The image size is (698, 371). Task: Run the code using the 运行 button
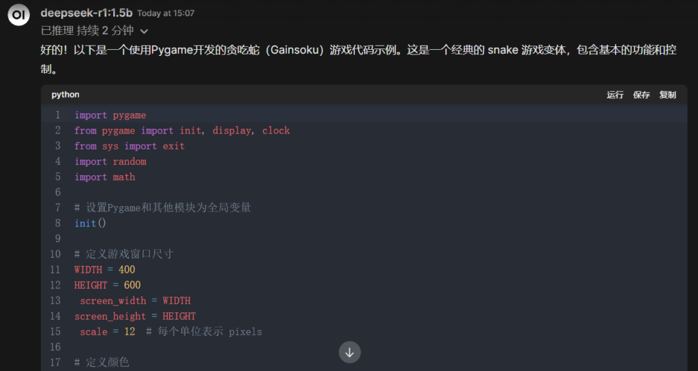[615, 94]
